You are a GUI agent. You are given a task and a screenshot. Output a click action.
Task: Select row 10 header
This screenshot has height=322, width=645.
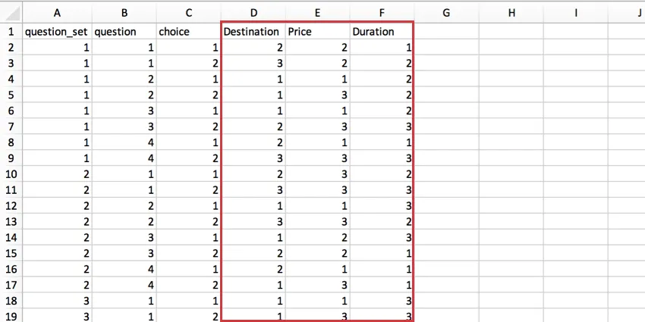(11, 174)
